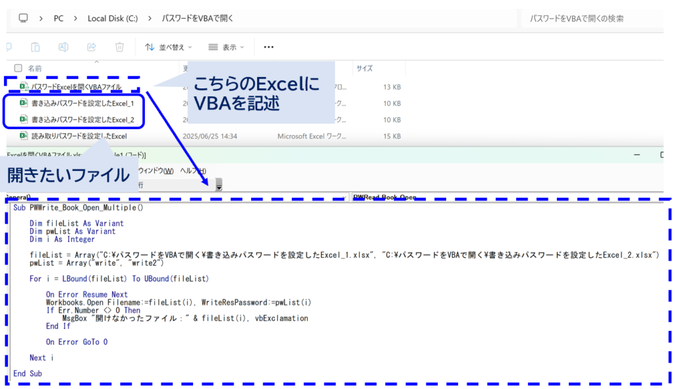Sort by the サイズ column header
The width and height of the screenshot is (675, 389).
pyautogui.click(x=364, y=69)
